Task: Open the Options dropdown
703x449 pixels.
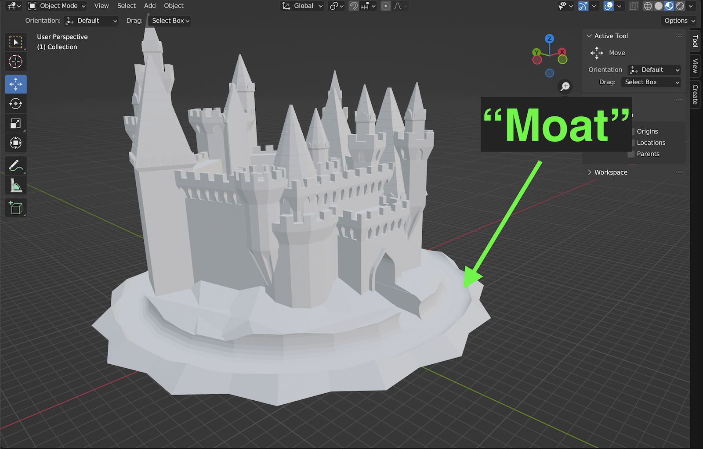Action: (679, 21)
